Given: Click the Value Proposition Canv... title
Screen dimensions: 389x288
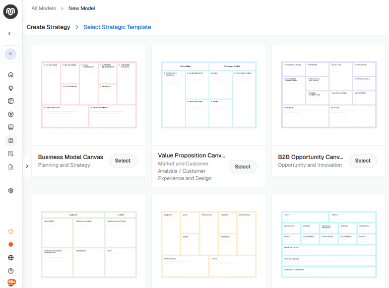Looking at the screenshot, I should click(x=191, y=156).
